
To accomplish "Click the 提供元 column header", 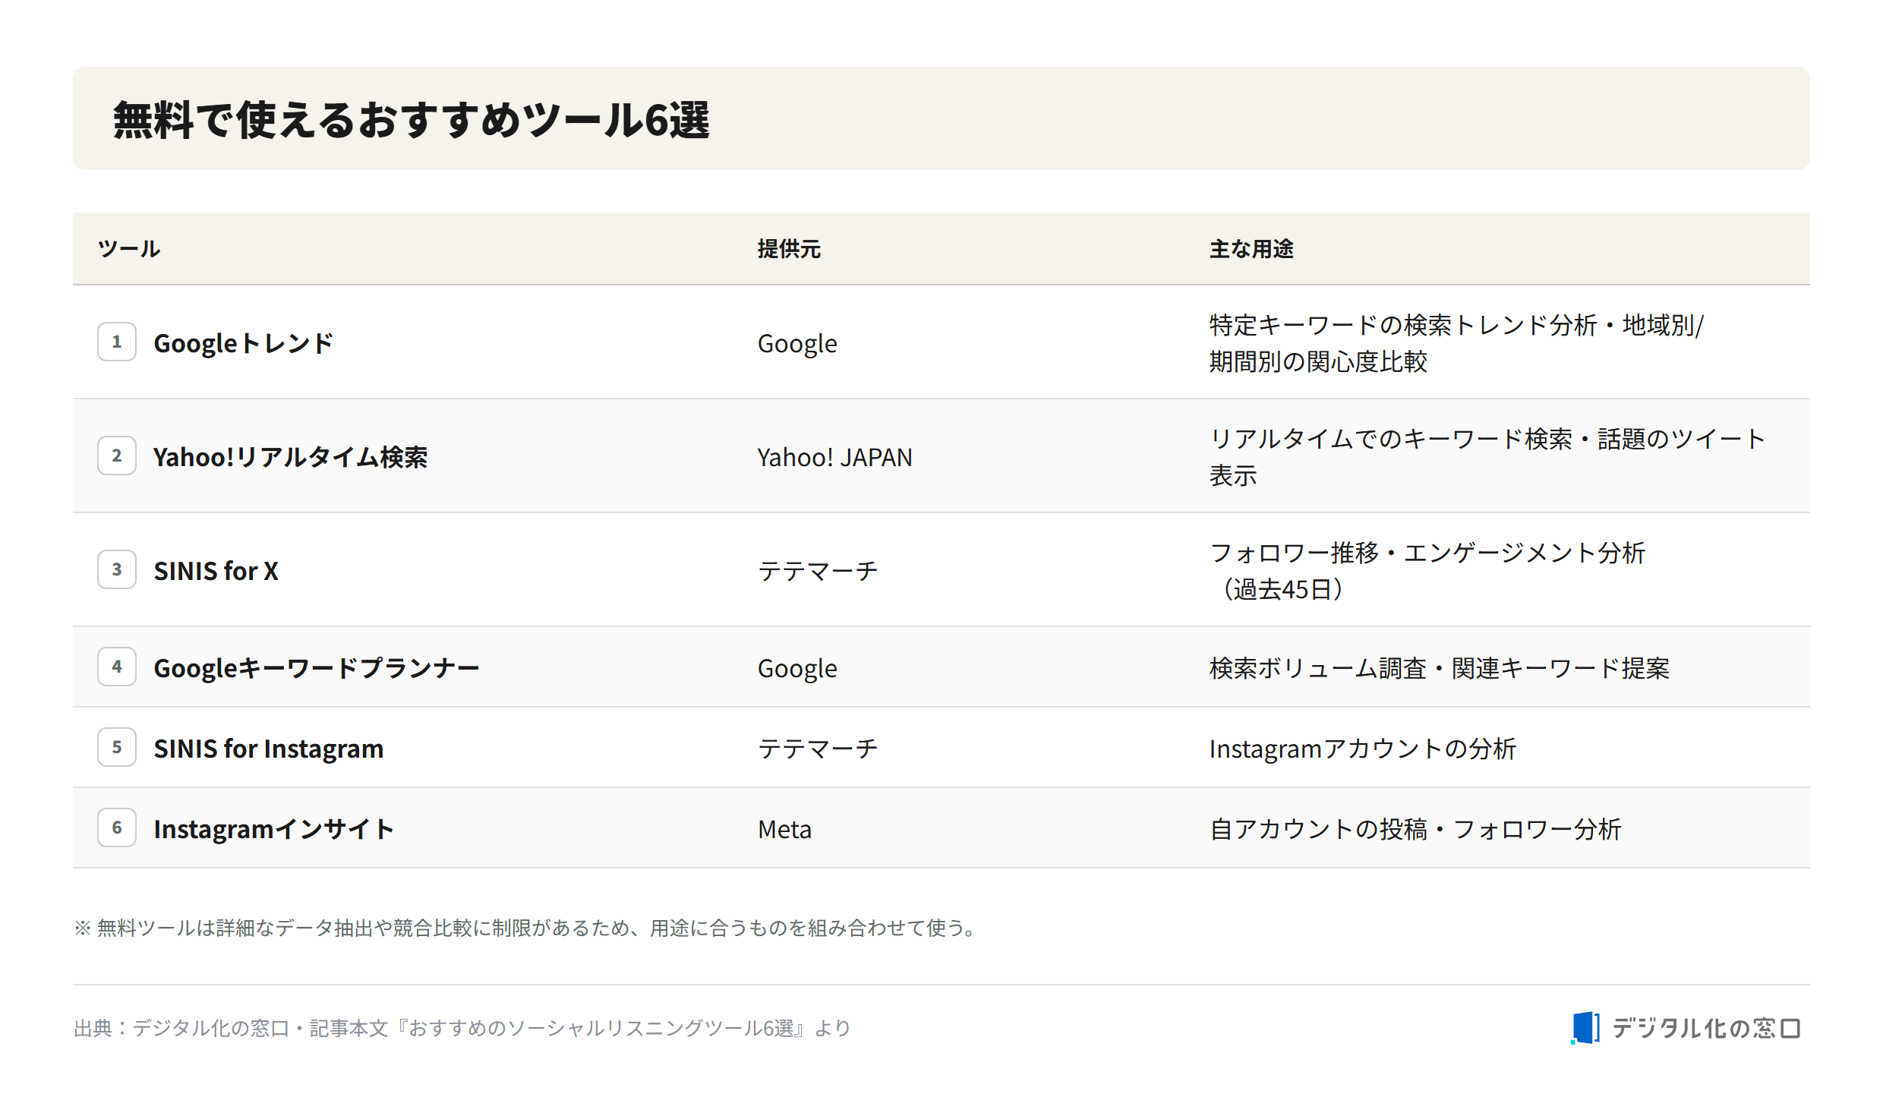I will (x=789, y=249).
